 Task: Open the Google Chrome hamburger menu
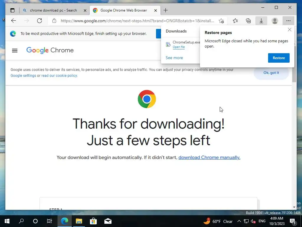pyautogui.click(x=15, y=51)
